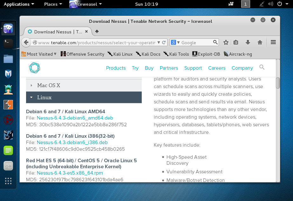Open the Products menu on Tenable
The height and width of the screenshot is (201, 293).
point(116,68)
